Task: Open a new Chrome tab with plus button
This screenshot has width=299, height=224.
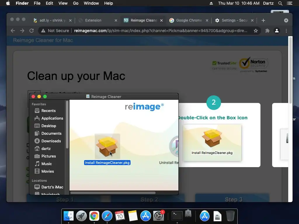Action: coord(263,20)
